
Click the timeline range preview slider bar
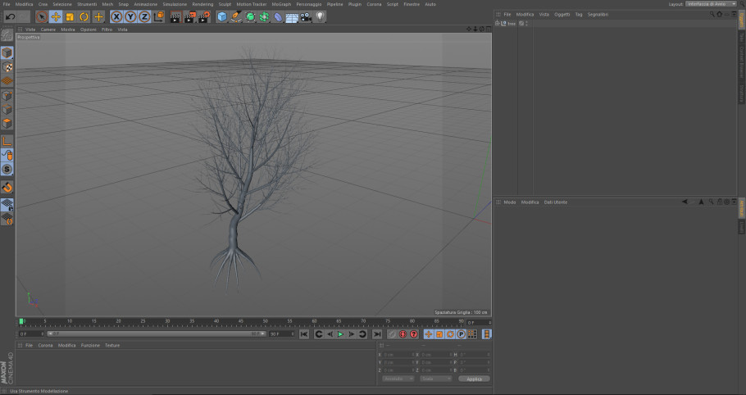point(157,334)
